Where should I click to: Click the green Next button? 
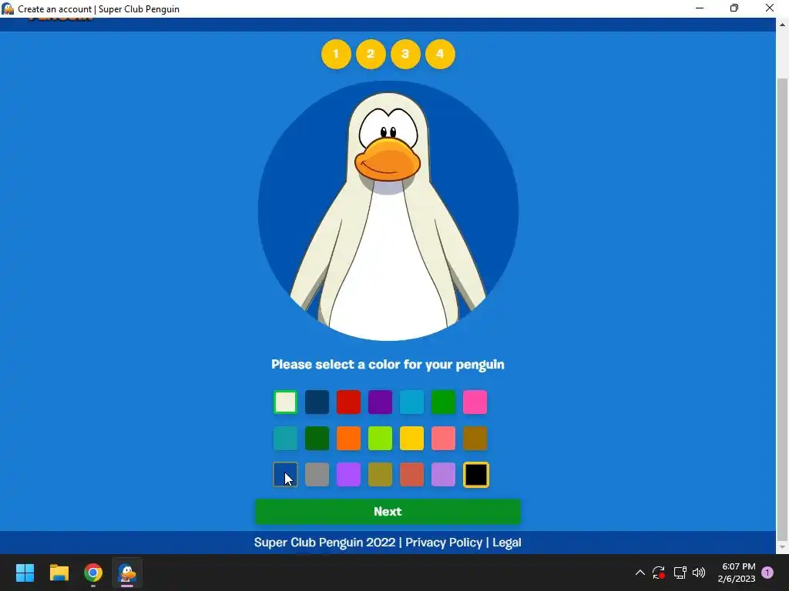[x=388, y=512]
